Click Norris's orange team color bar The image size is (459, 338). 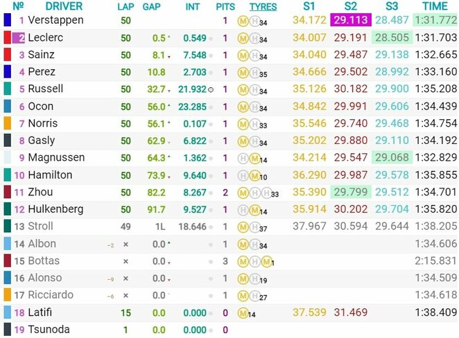coord(7,123)
